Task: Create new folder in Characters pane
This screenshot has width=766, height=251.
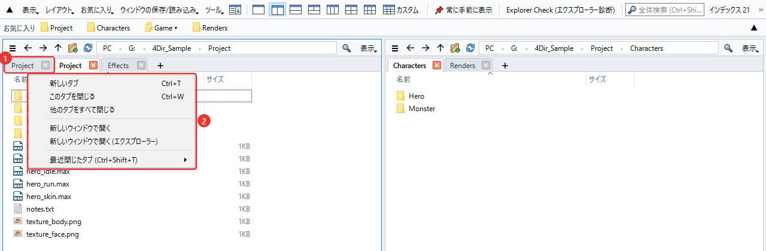Action: pos(455,48)
